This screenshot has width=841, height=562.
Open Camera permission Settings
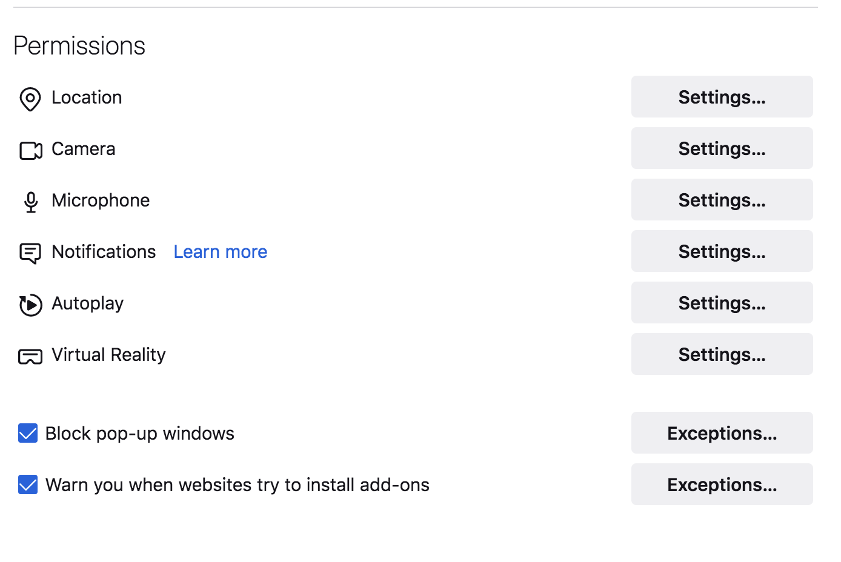coord(722,148)
